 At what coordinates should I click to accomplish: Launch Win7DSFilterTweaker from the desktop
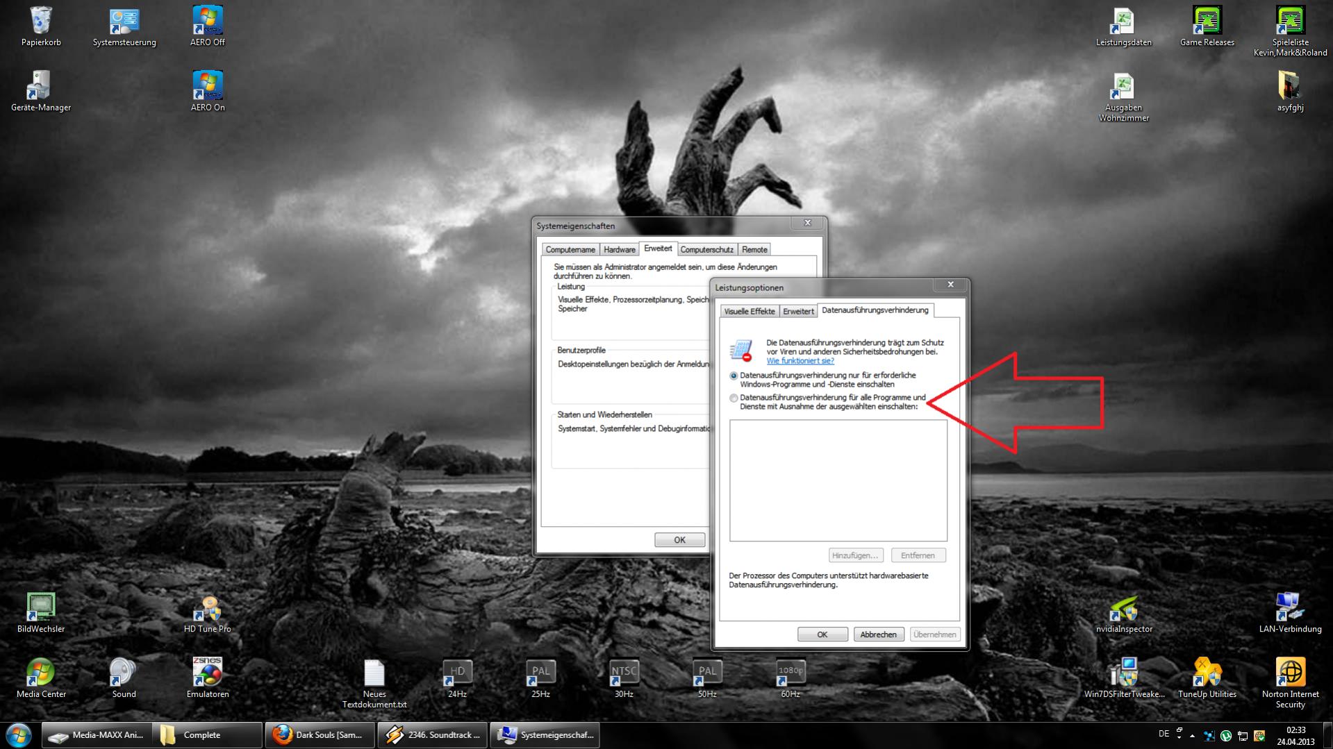1124,678
